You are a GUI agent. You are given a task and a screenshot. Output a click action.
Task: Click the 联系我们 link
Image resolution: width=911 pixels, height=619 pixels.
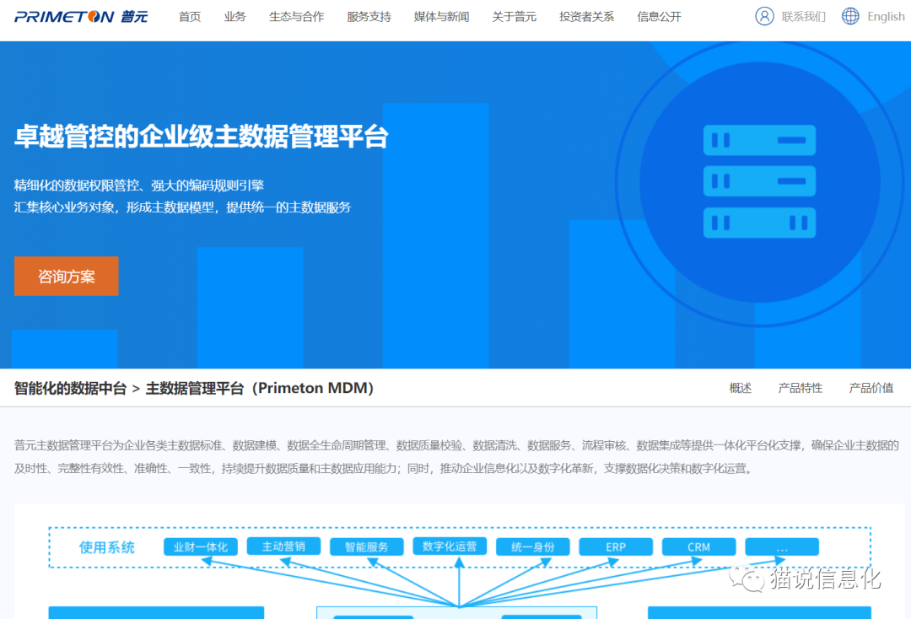(803, 17)
